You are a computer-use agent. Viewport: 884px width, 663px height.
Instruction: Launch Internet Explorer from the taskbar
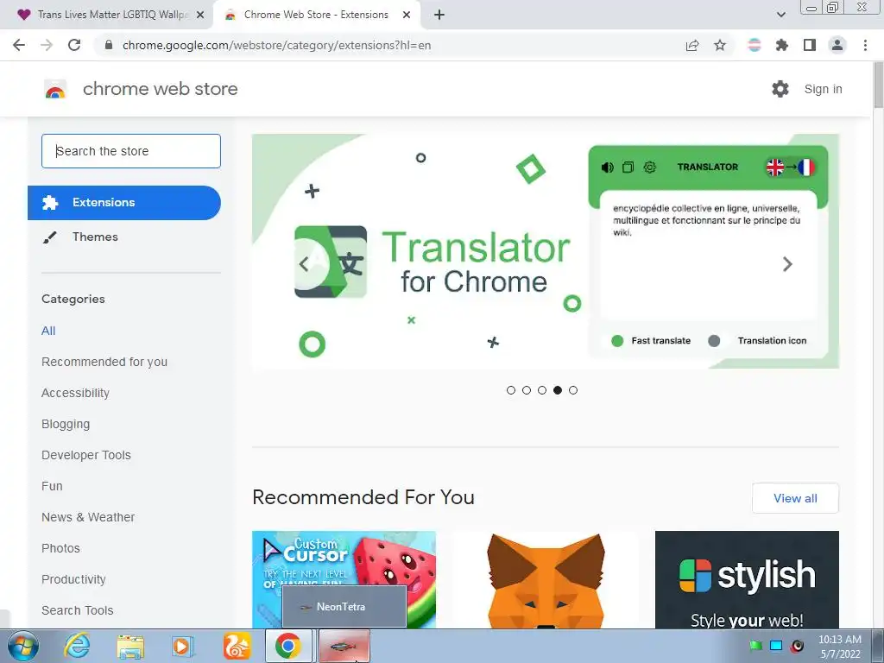point(77,646)
